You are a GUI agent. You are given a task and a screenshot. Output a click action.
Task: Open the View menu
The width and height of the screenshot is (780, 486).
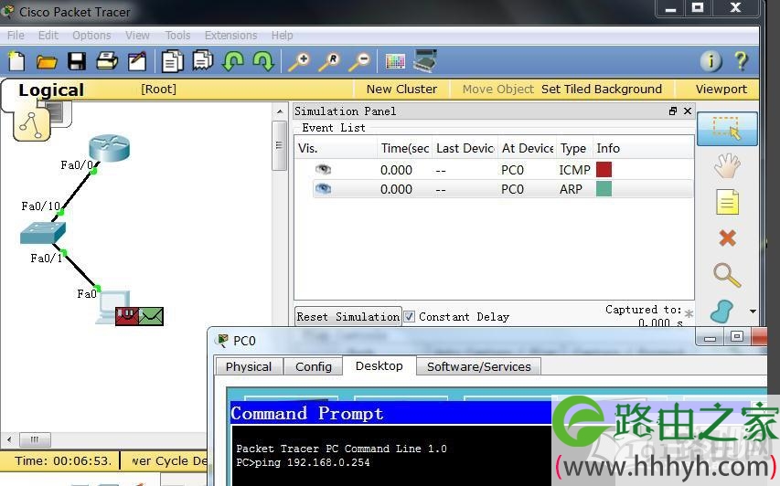(x=137, y=36)
